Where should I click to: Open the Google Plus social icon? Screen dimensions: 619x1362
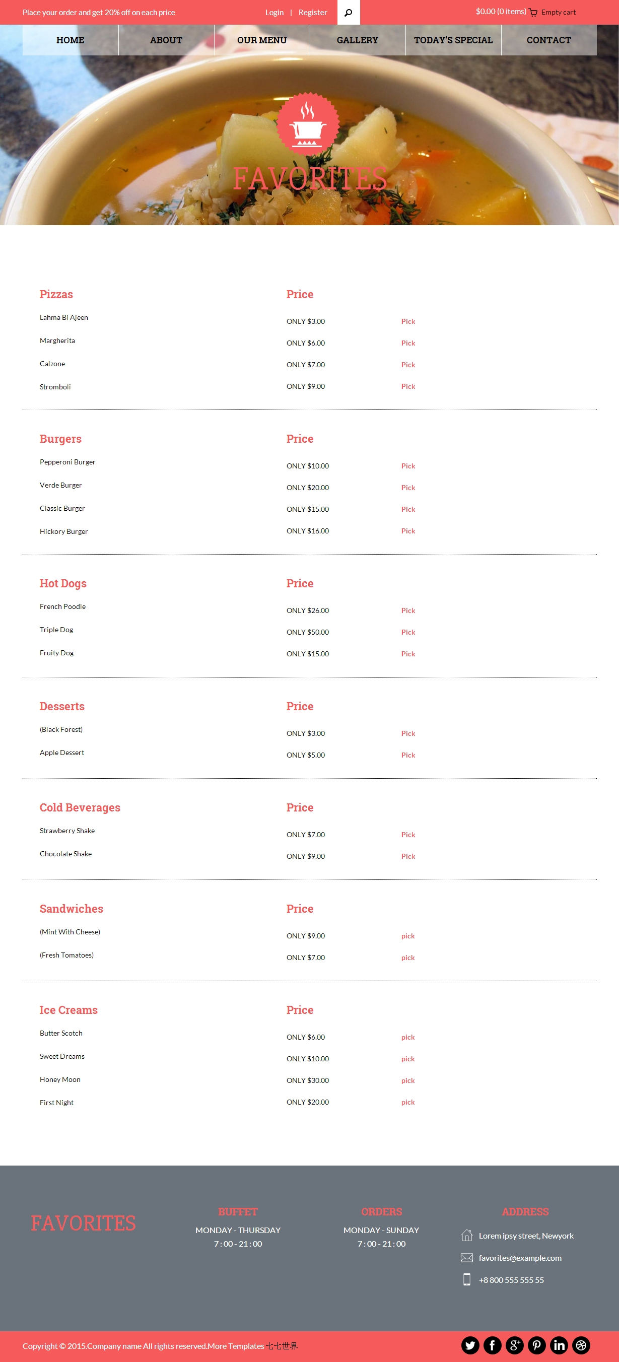pyautogui.click(x=514, y=1345)
